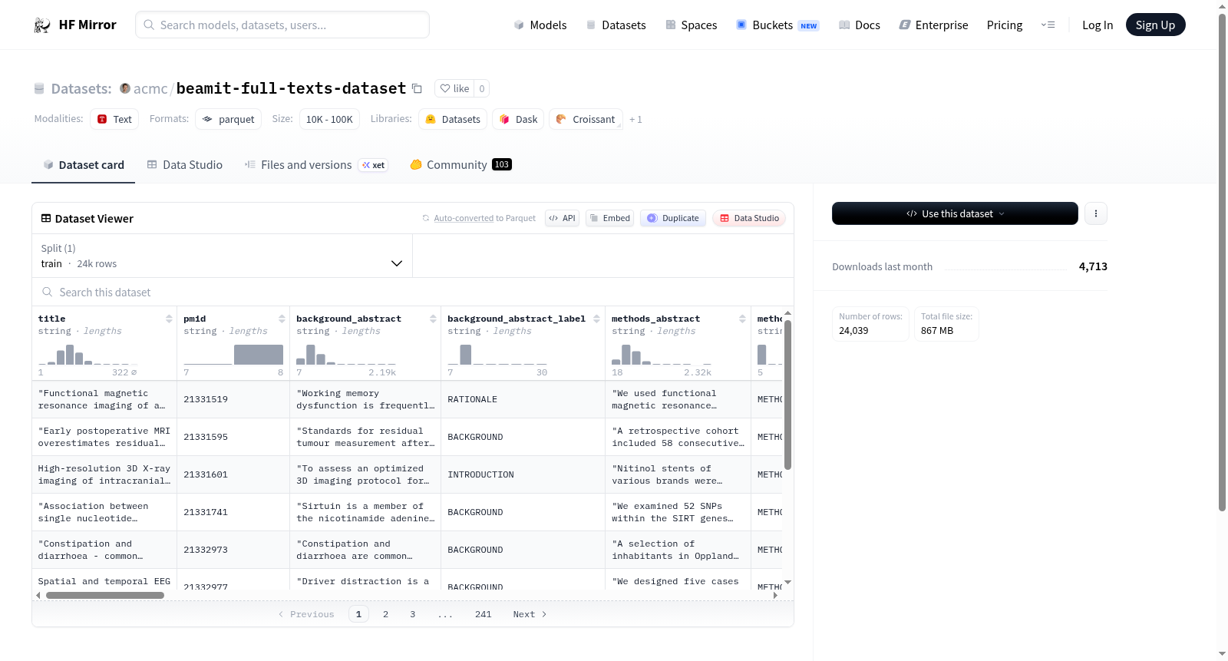This screenshot has width=1228, height=661.
Task: Sort by background_abstract_label column
Action: pyautogui.click(x=596, y=319)
